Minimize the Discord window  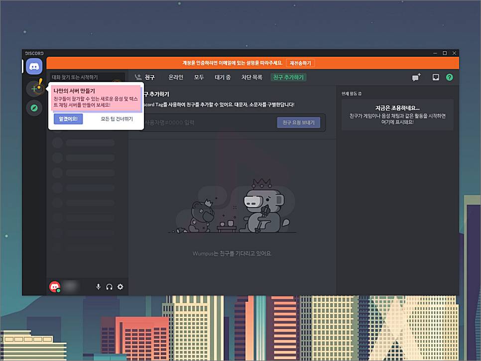point(435,53)
